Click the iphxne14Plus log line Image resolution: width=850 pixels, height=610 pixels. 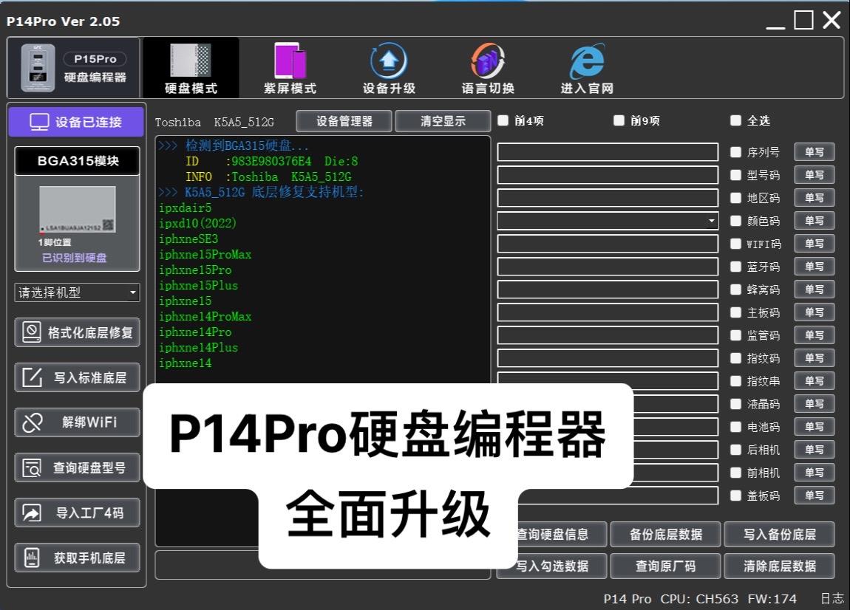click(x=198, y=347)
